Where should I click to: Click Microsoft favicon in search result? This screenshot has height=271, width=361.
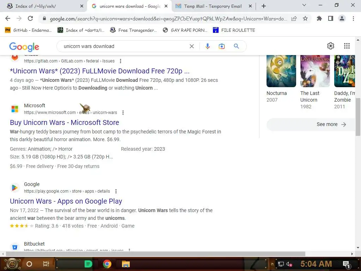15,109
